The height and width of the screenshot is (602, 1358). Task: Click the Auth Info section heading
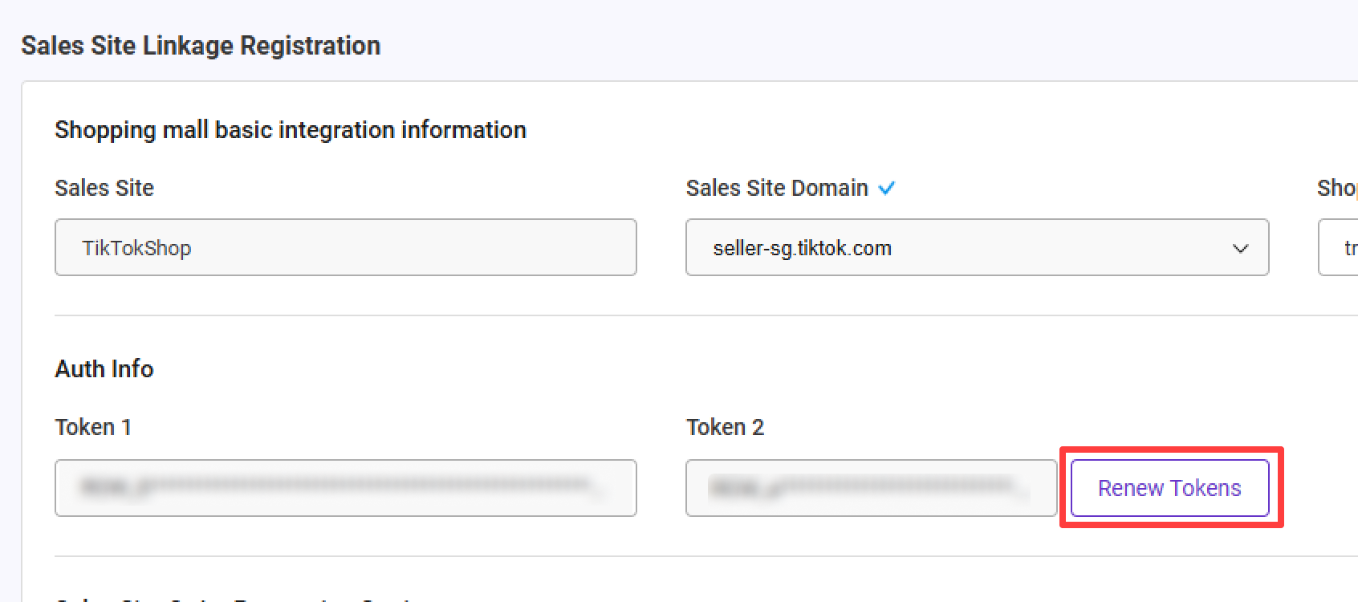point(104,369)
